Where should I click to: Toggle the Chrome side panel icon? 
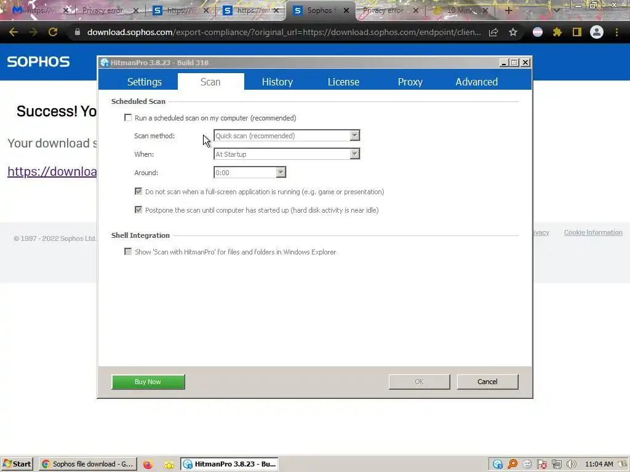point(577,32)
